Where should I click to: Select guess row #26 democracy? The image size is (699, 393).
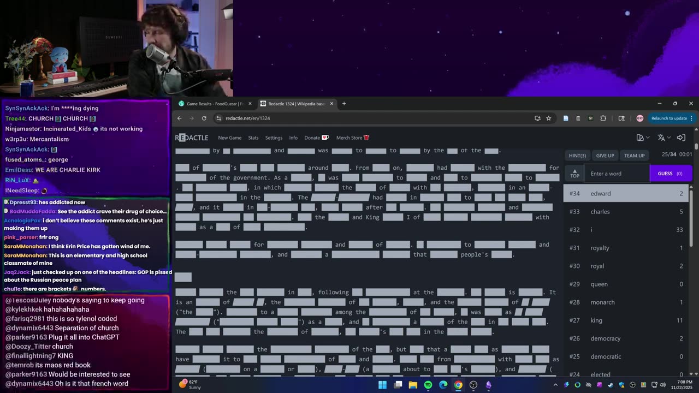click(x=626, y=338)
